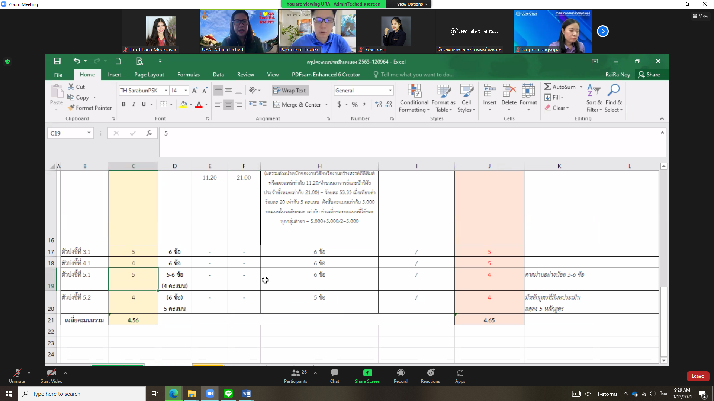Align text to cell top
Image resolution: width=714 pixels, height=401 pixels.
click(218, 90)
